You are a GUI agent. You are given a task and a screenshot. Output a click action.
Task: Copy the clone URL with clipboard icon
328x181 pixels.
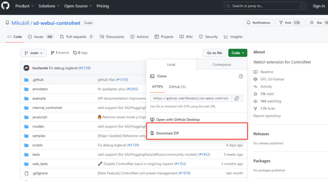pos(237,98)
